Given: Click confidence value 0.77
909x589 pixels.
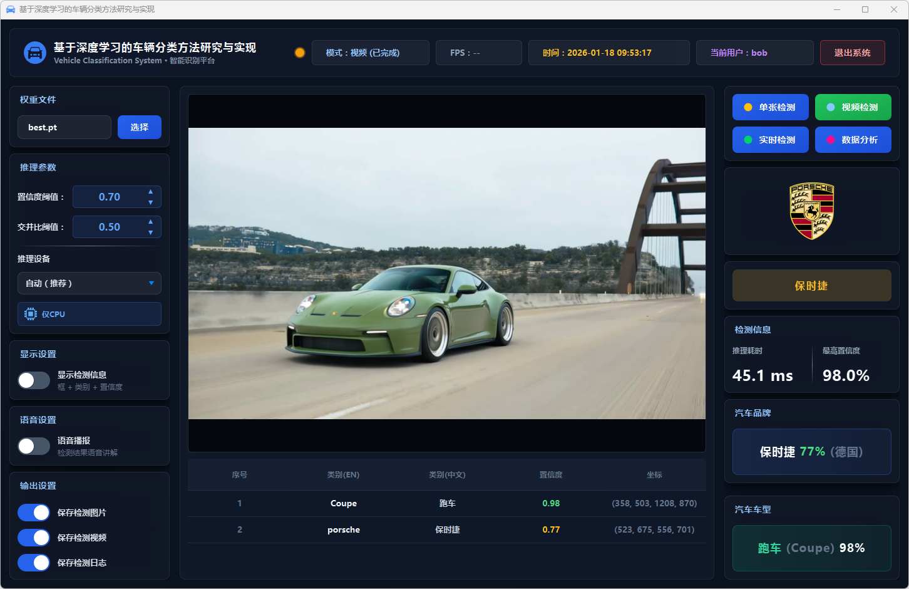Looking at the screenshot, I should (x=551, y=529).
